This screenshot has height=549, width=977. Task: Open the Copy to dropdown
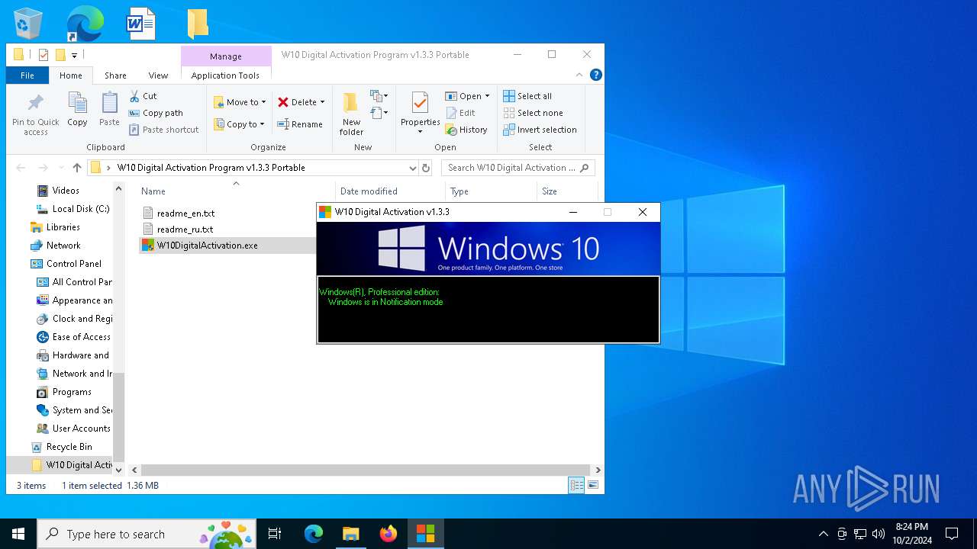coord(239,124)
